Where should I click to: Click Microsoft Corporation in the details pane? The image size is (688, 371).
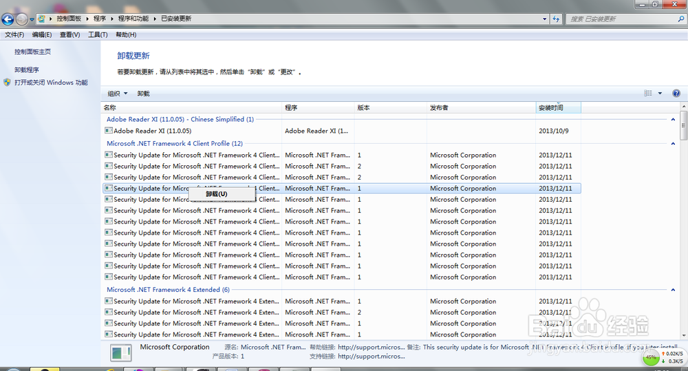point(175,347)
